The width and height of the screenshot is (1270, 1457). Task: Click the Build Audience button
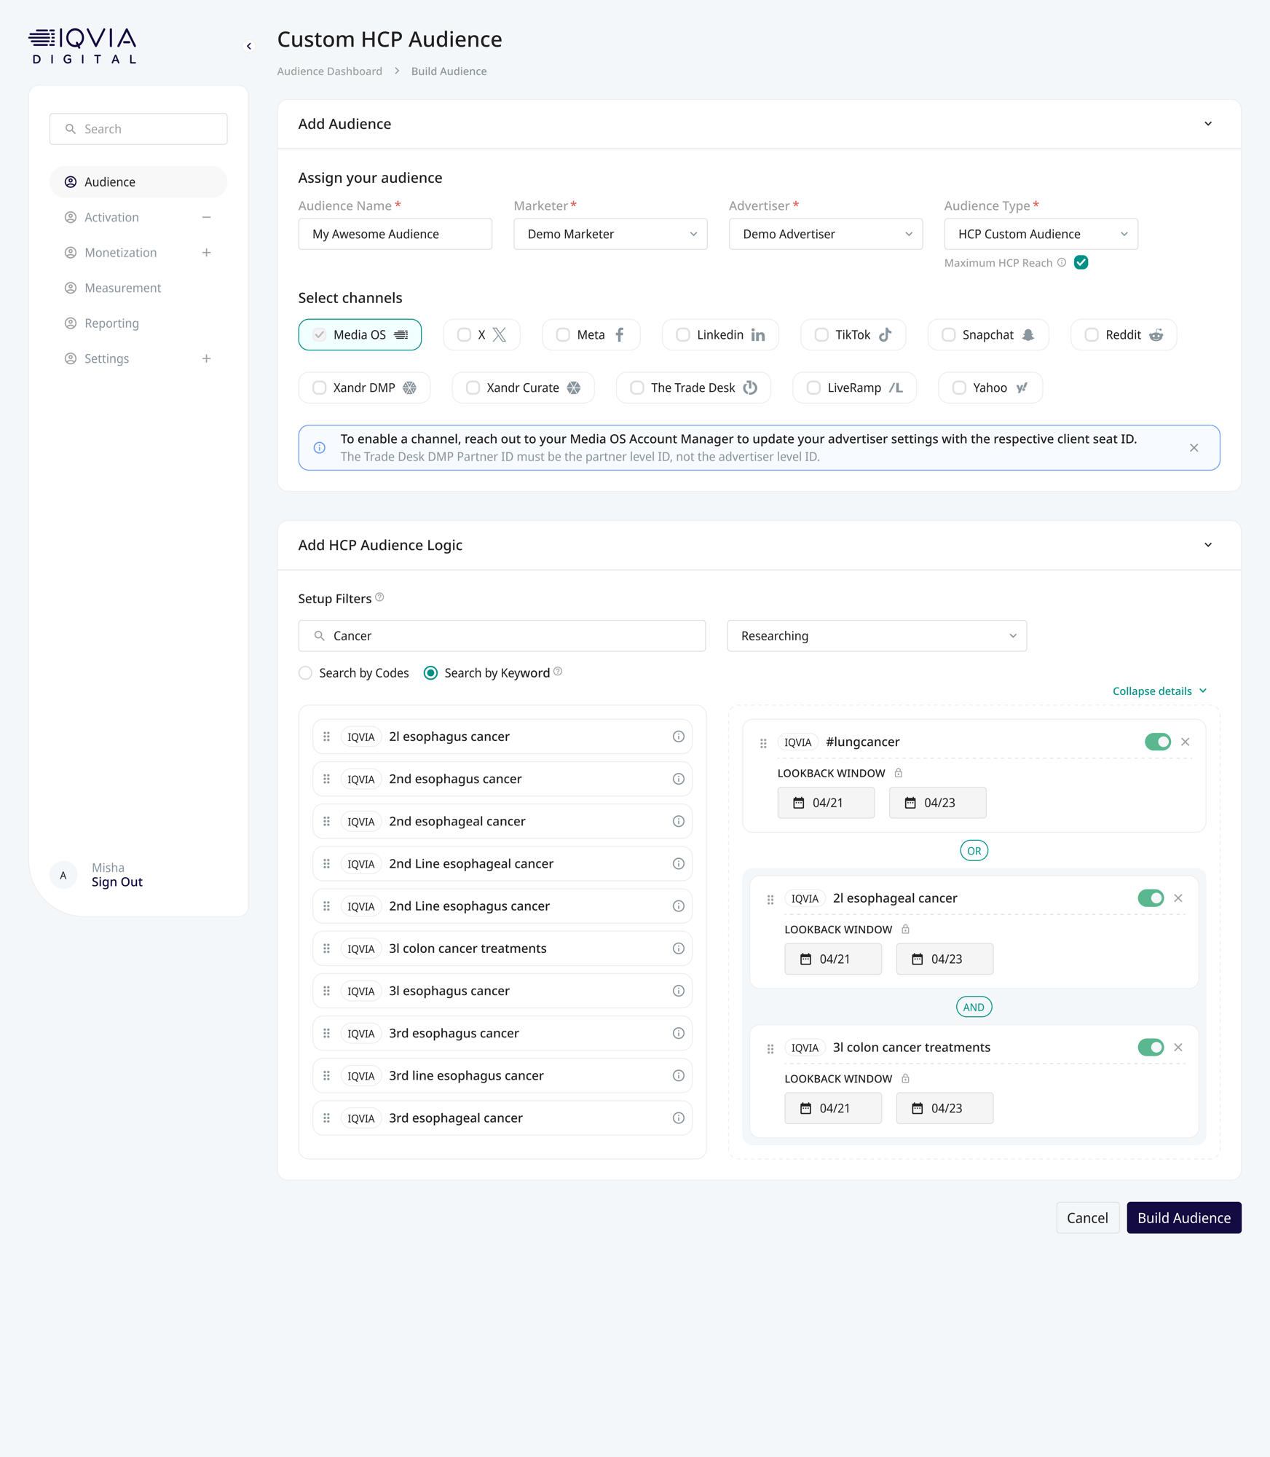(x=1183, y=1217)
